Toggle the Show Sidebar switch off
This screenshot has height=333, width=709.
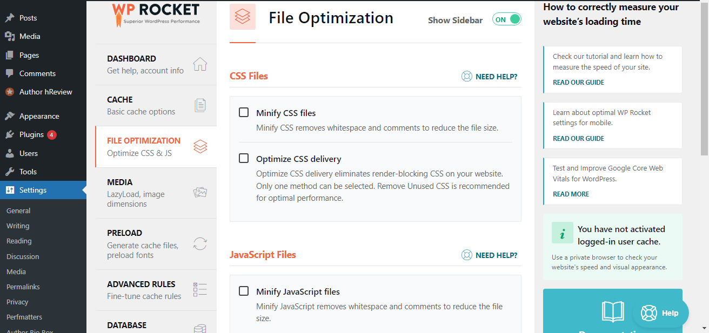tap(507, 20)
